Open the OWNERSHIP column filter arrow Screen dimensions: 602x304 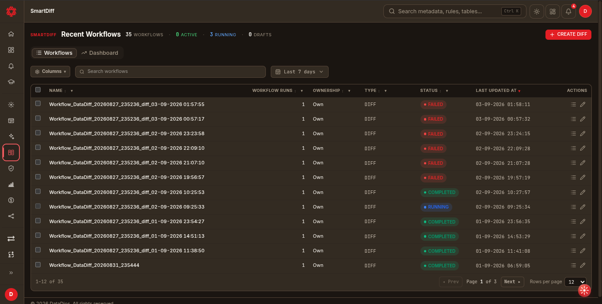tap(349, 91)
